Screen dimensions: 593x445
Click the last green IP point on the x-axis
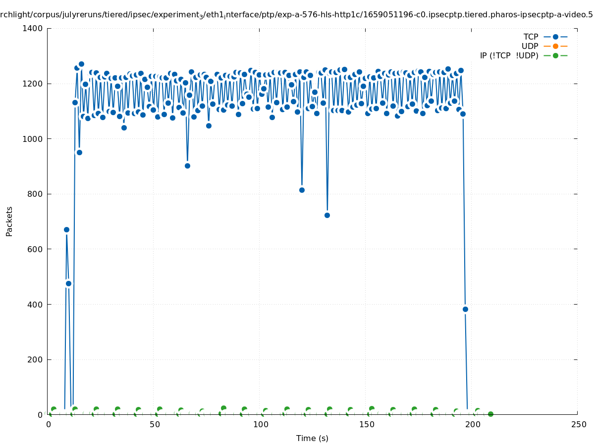tap(490, 414)
